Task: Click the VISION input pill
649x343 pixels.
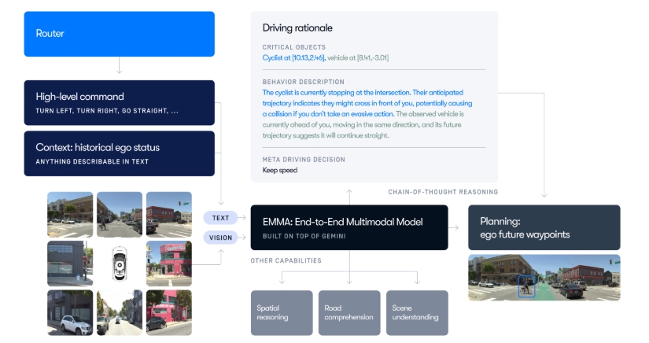Action: click(x=220, y=238)
